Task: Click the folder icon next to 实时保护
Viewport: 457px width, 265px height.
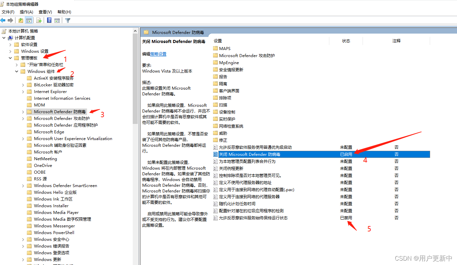Action: pyautogui.click(x=215, y=119)
